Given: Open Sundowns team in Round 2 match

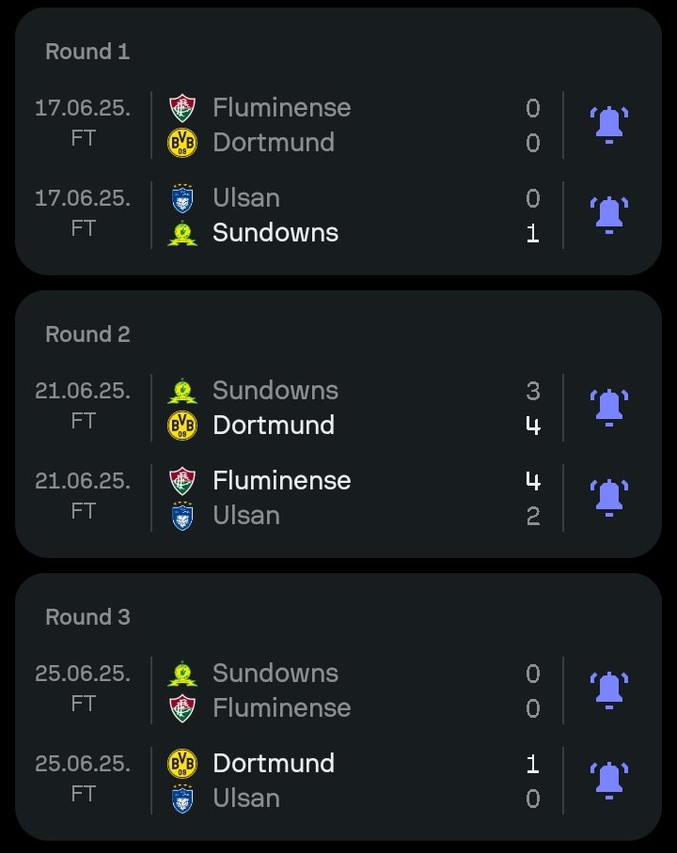Looking at the screenshot, I should pyautogui.click(x=276, y=391).
